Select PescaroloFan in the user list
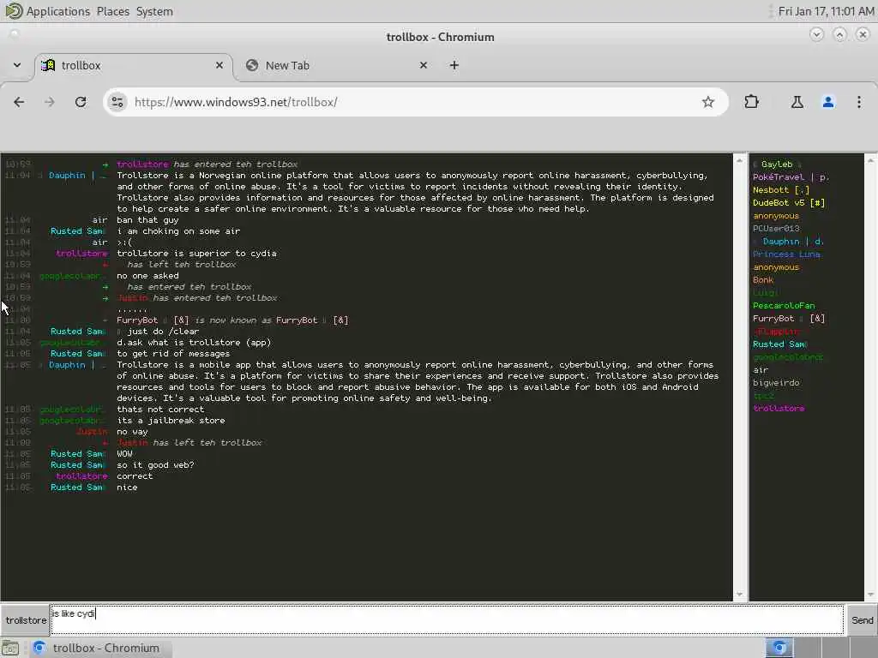Viewport: 878px width, 658px height. coord(784,306)
